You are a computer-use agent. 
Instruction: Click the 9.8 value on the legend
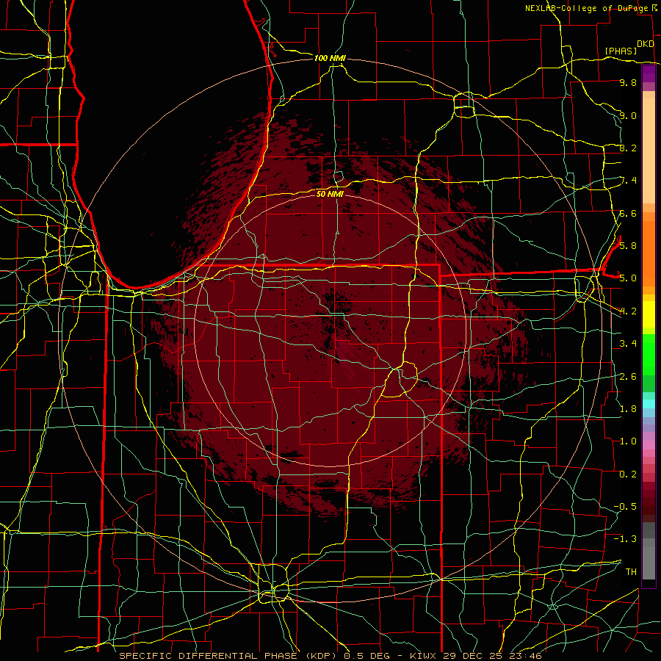point(628,82)
